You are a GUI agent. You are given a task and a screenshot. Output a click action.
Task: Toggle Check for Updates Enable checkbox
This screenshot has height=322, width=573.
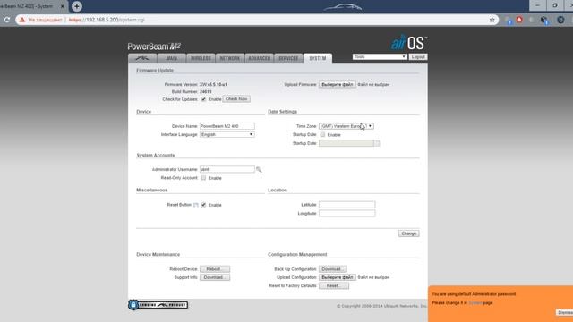203,99
